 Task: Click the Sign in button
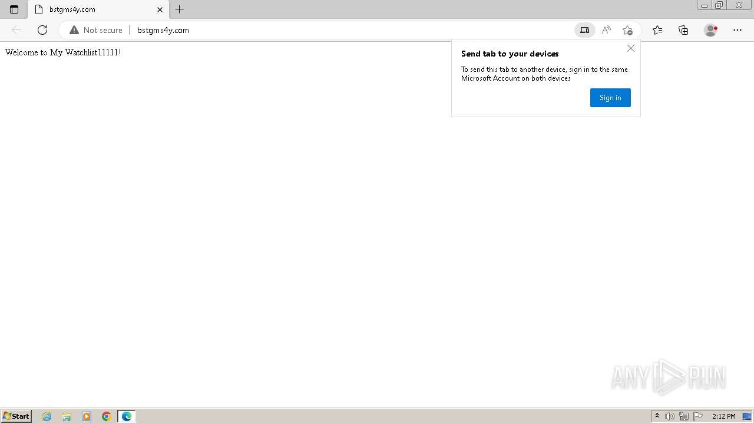[x=610, y=98]
